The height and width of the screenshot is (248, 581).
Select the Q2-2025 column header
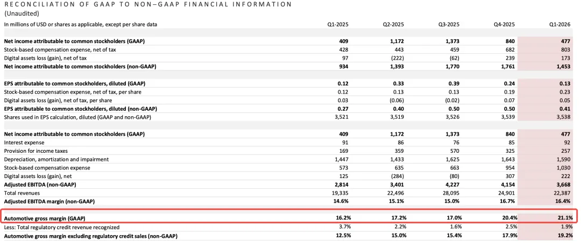point(394,24)
